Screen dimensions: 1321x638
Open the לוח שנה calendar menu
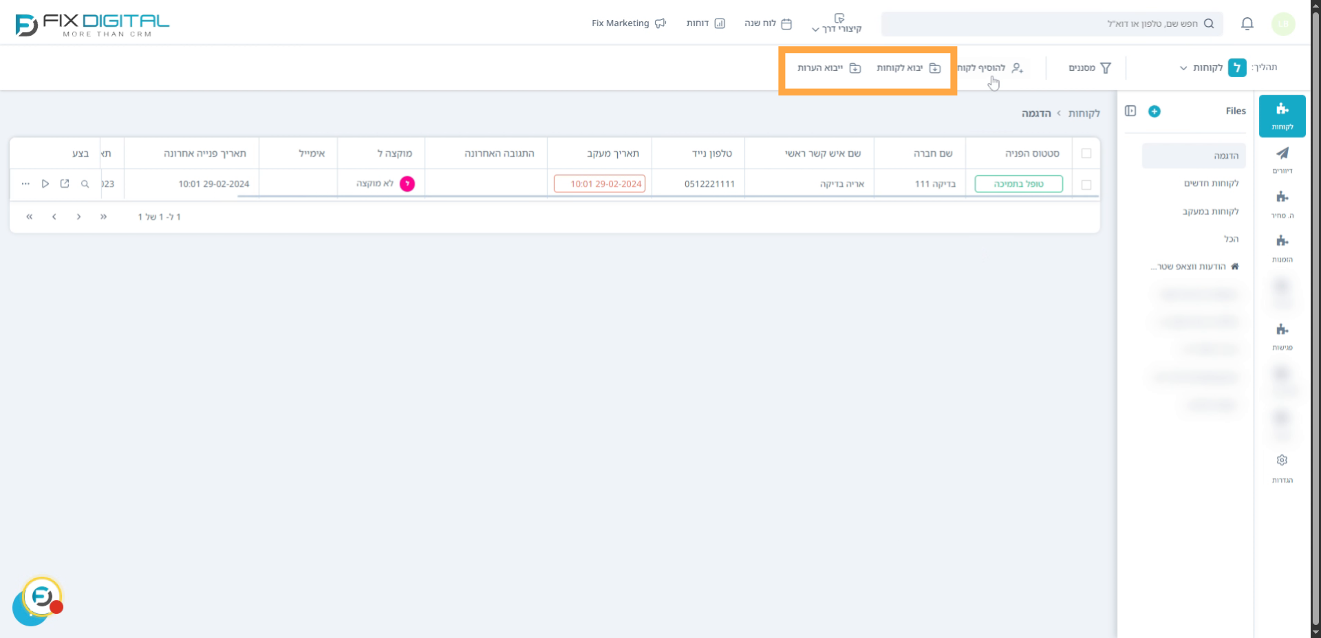coord(768,23)
